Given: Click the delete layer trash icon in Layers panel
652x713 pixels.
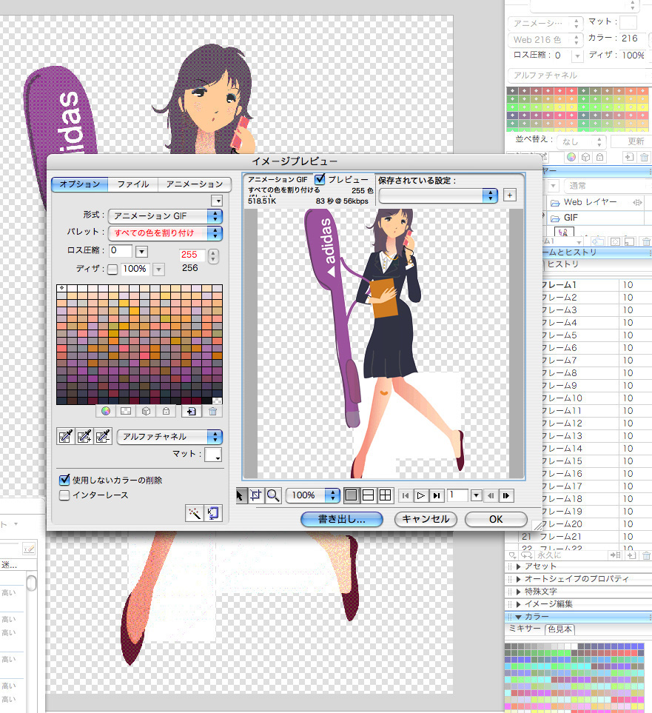Looking at the screenshot, I should click(645, 241).
